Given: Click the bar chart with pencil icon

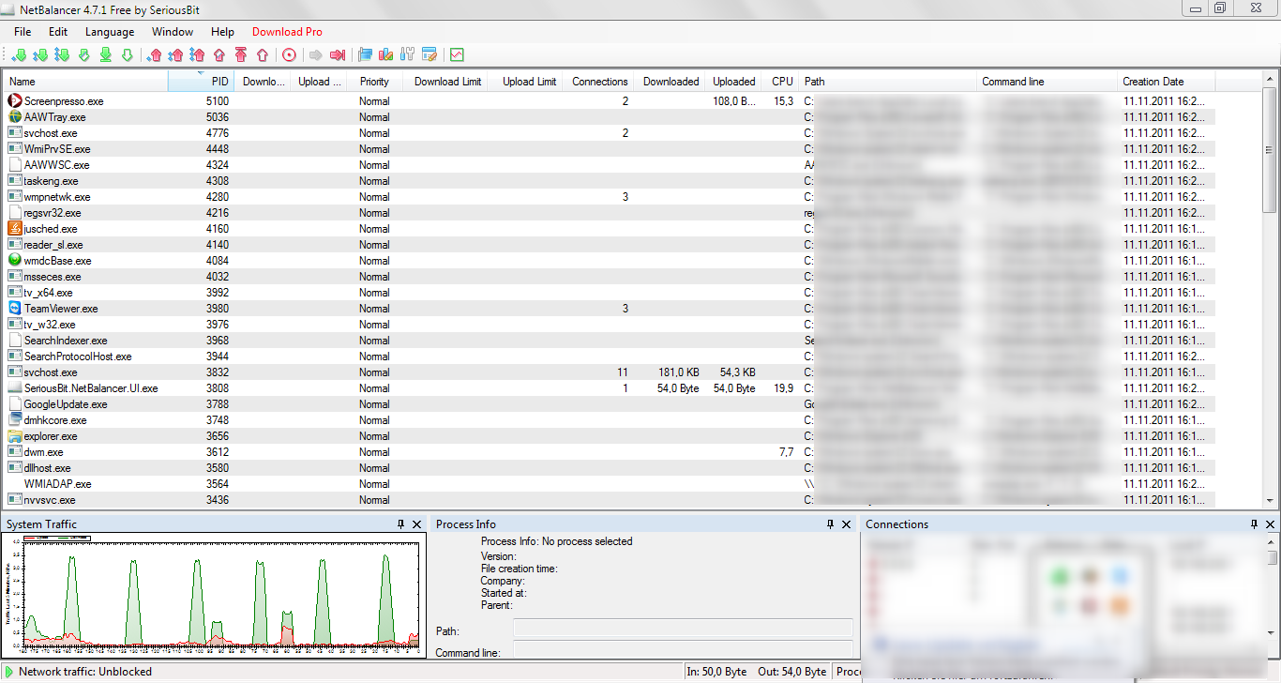Looking at the screenshot, I should point(385,55).
